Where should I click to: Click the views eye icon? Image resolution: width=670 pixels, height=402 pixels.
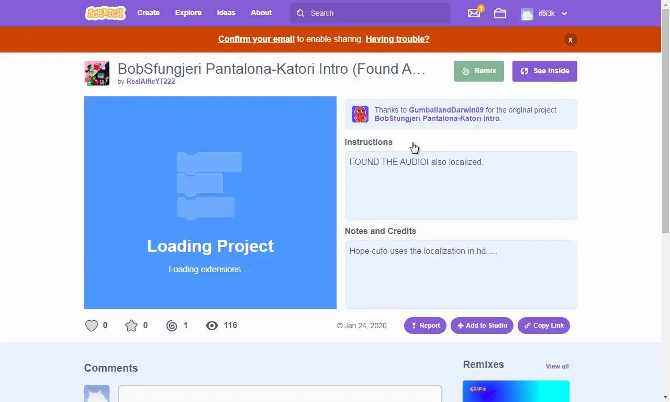click(x=212, y=326)
